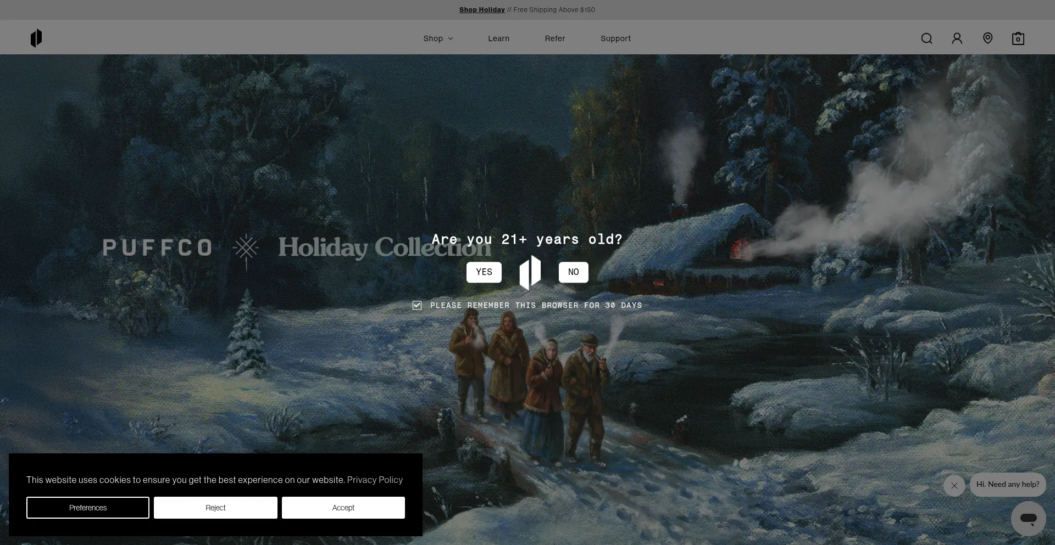Click the cookie notice message text

pos(186,480)
